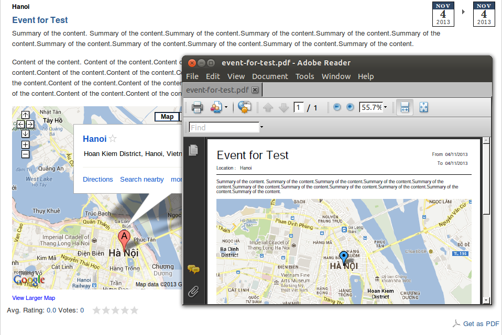Close the event-for-test.pdf tab
The image size is (502, 335).
(255, 90)
